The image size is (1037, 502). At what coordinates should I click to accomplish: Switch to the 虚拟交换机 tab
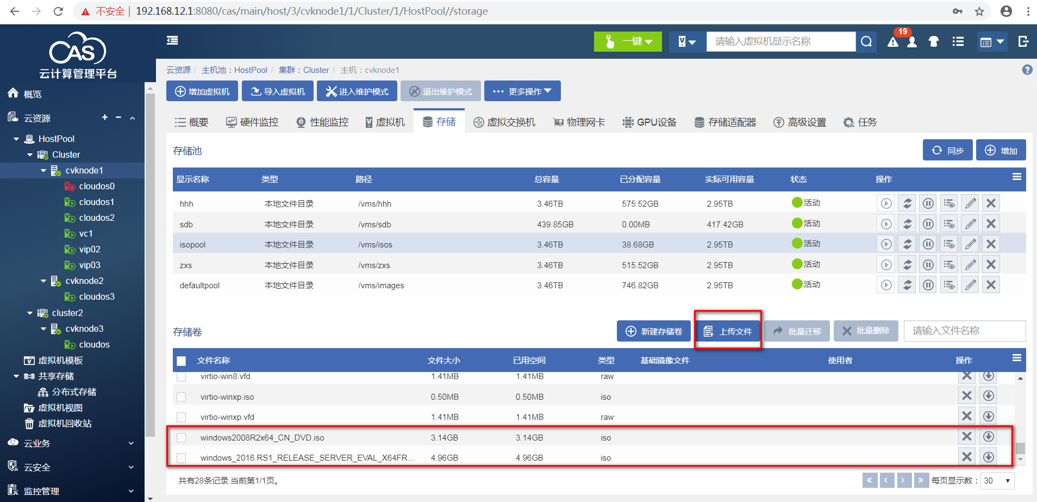[504, 122]
